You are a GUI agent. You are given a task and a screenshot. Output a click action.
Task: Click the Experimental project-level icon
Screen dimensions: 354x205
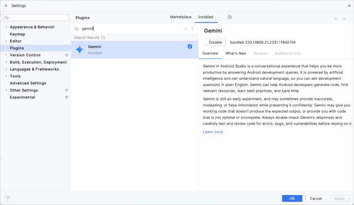(67, 97)
